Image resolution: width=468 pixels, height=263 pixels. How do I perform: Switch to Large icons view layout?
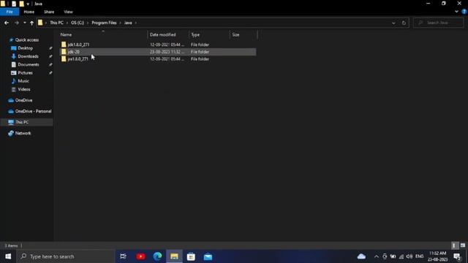tap(463, 245)
